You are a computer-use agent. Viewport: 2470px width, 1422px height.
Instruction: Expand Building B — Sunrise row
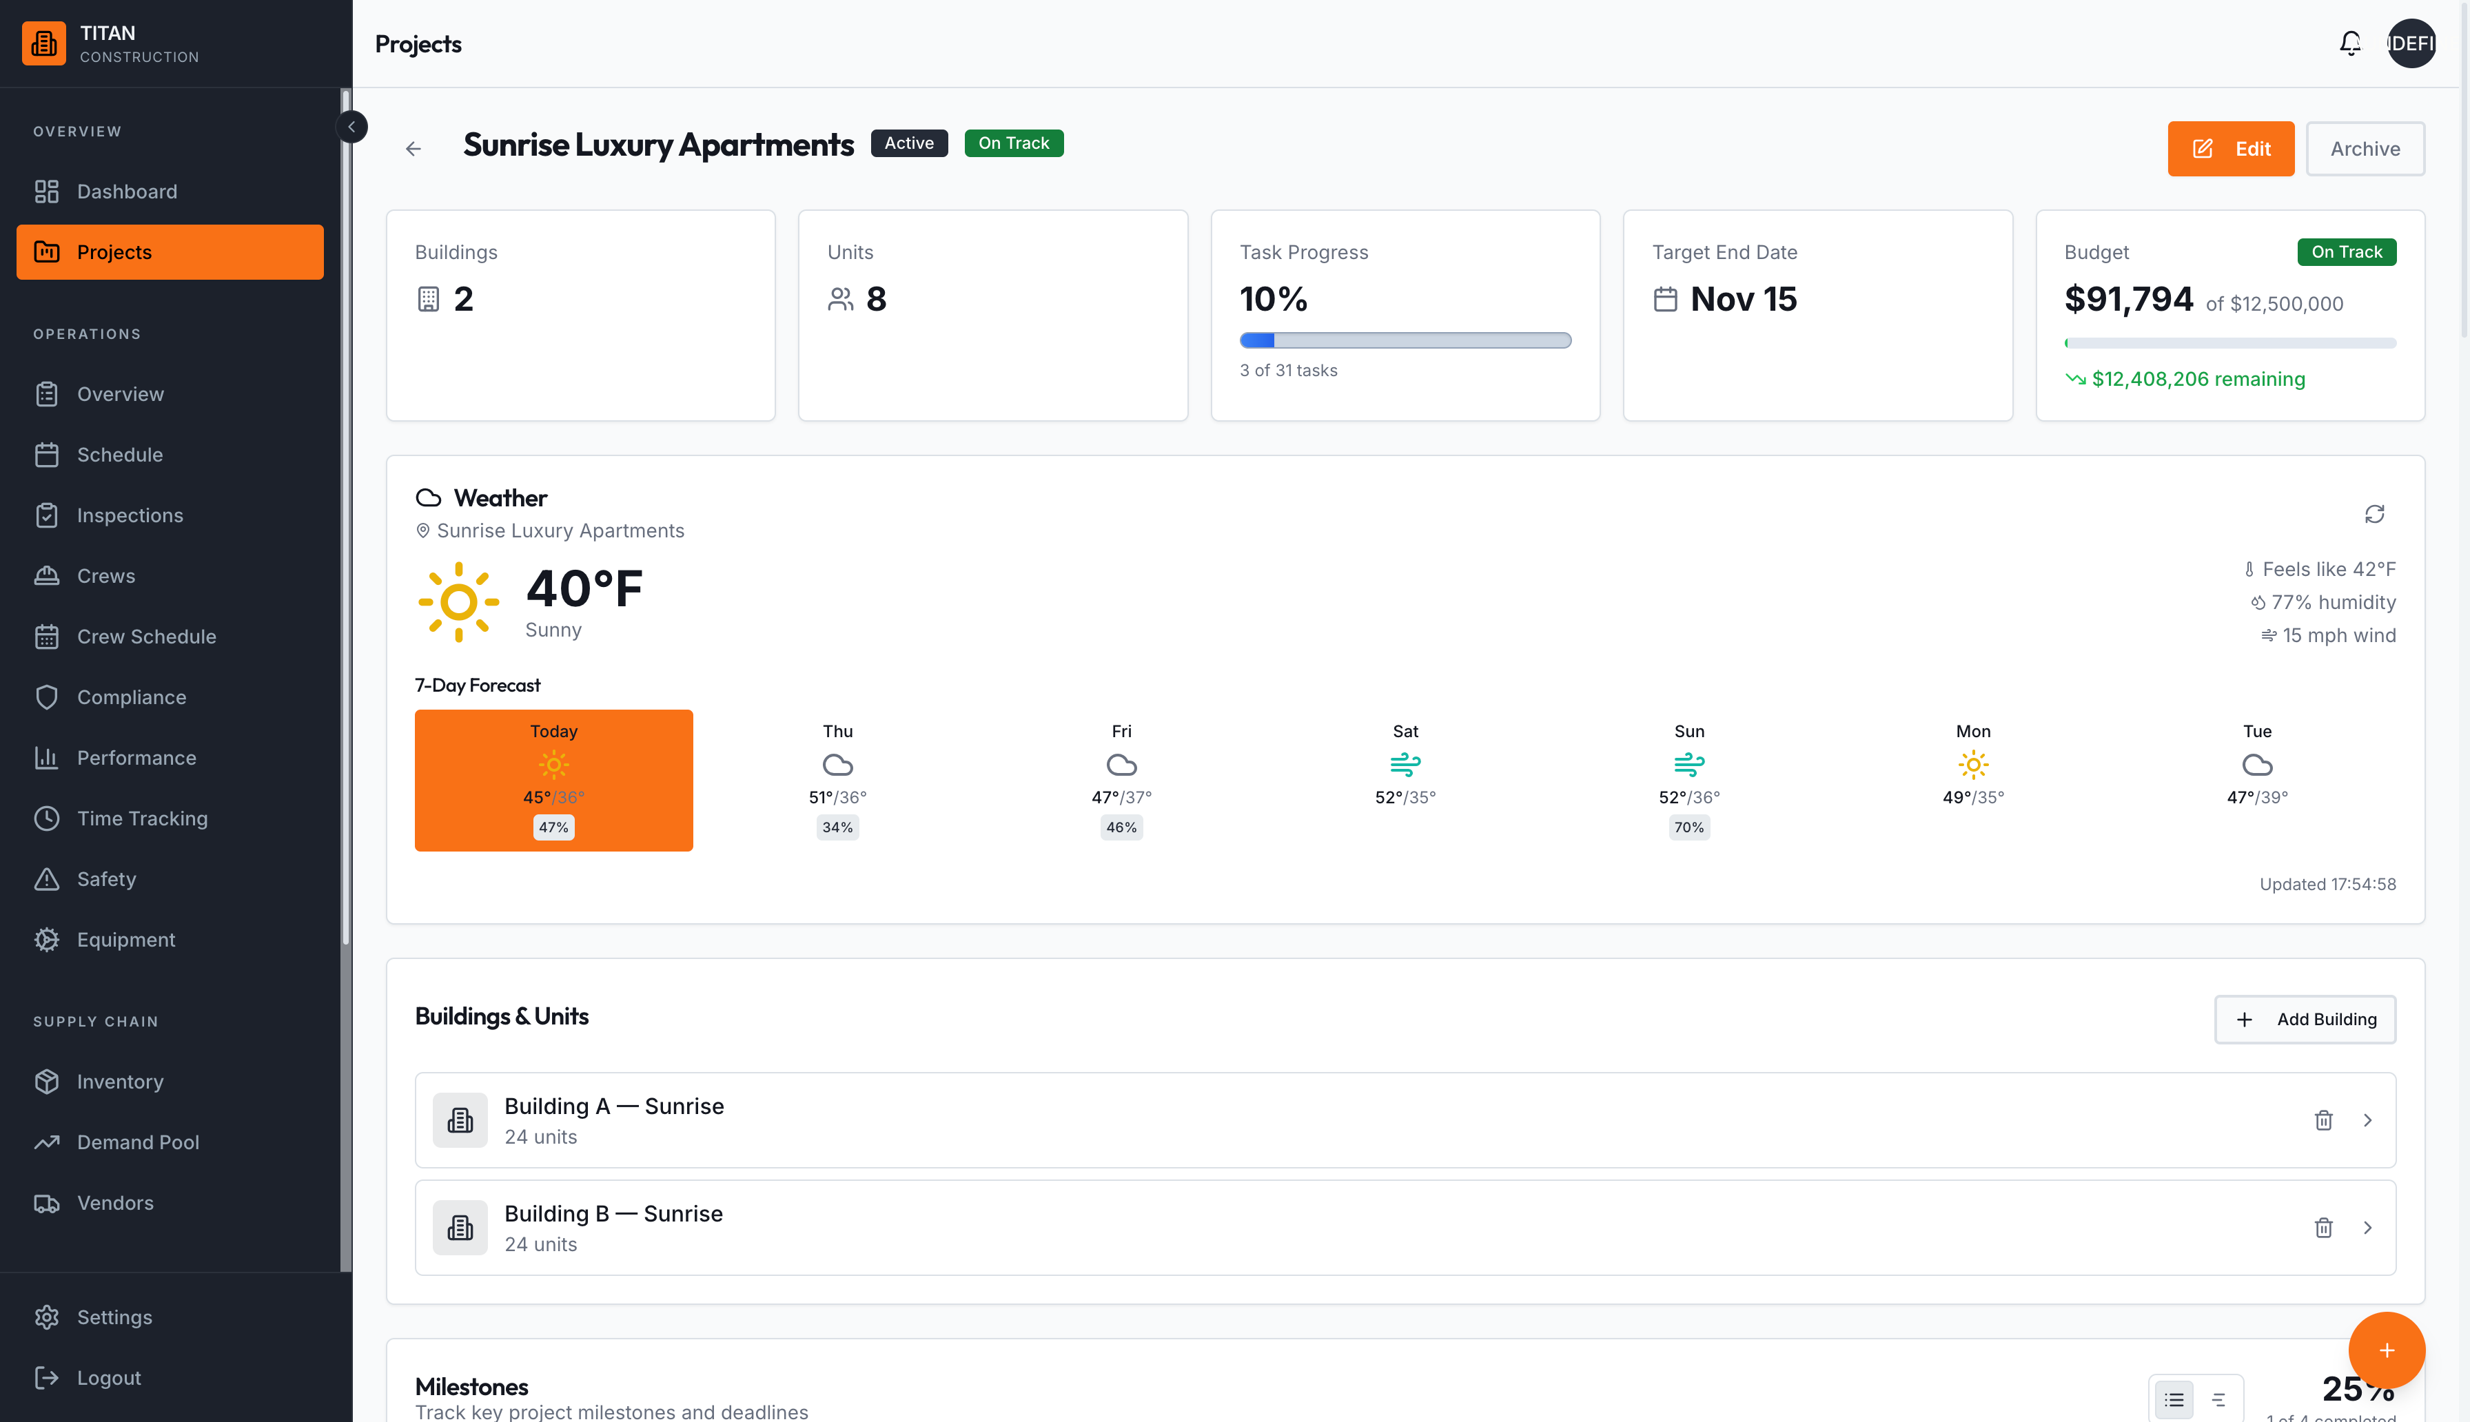pos(2367,1228)
